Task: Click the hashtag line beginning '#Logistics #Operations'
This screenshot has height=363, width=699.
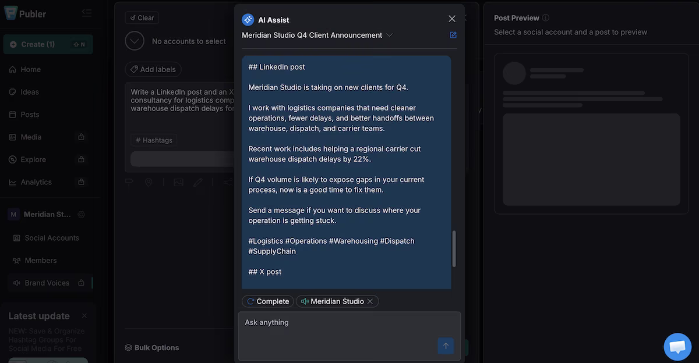Action: click(x=331, y=246)
